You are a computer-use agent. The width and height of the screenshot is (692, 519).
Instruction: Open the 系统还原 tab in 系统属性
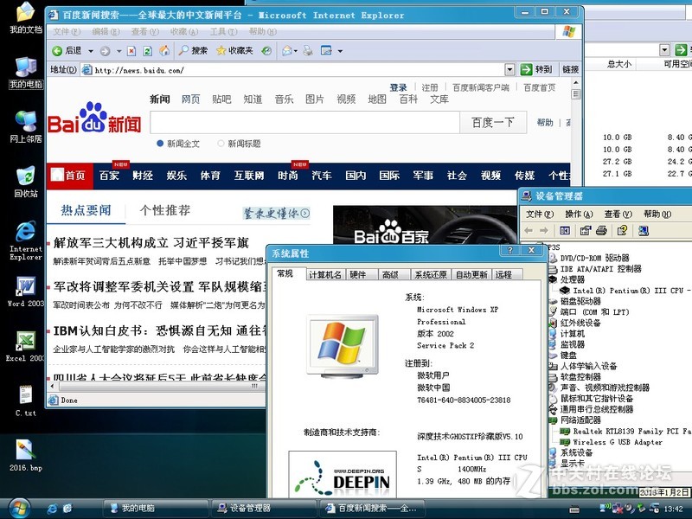(x=430, y=274)
